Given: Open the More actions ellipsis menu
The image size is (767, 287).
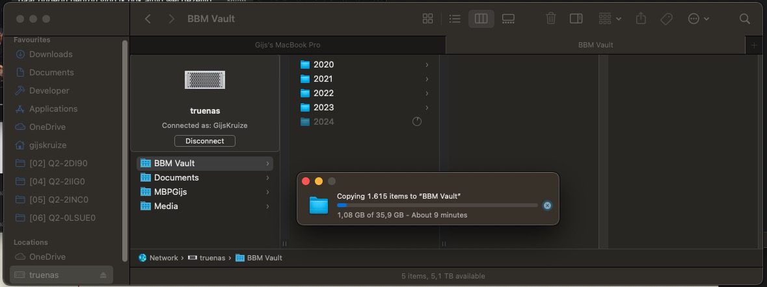Looking at the screenshot, I should [x=699, y=19].
